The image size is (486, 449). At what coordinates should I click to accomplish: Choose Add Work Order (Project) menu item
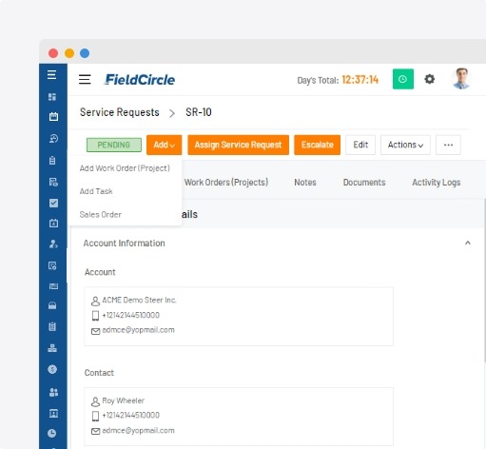tap(125, 168)
